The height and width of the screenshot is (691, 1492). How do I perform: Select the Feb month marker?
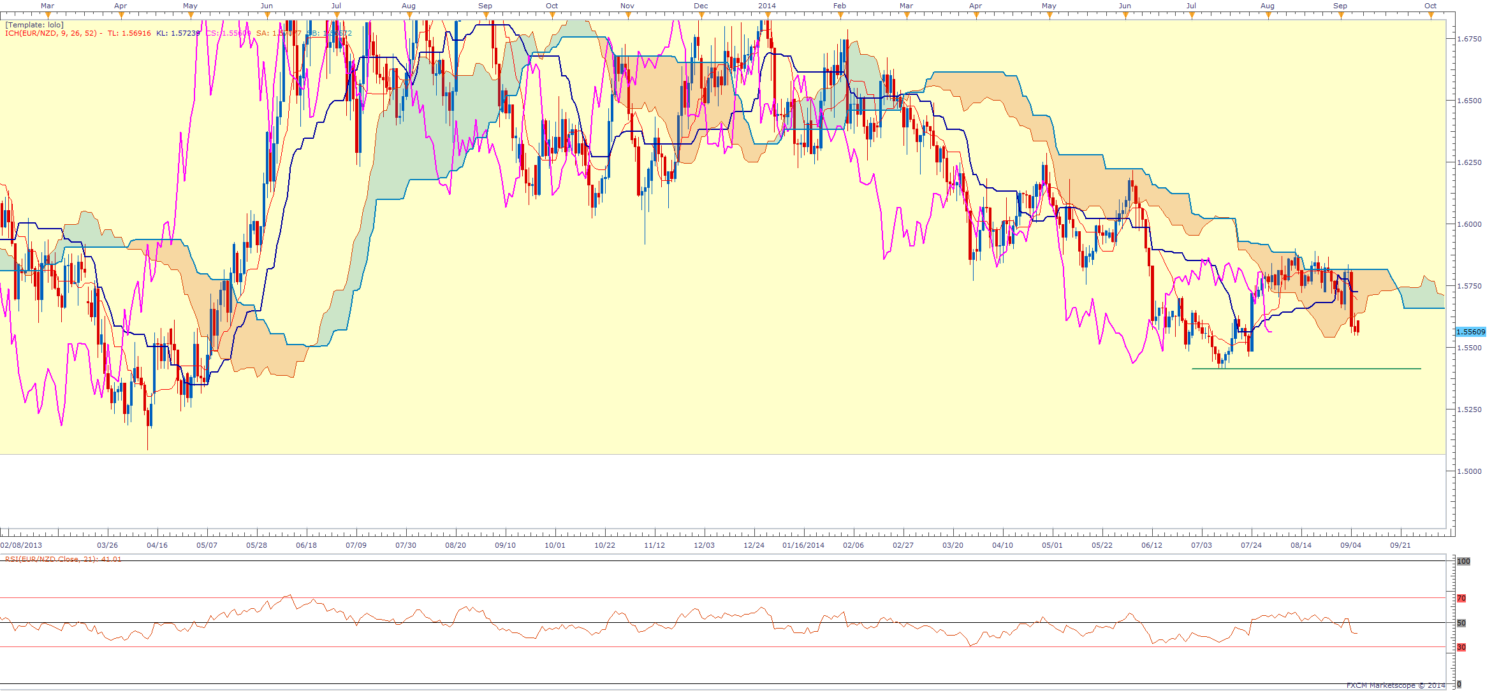tap(840, 6)
